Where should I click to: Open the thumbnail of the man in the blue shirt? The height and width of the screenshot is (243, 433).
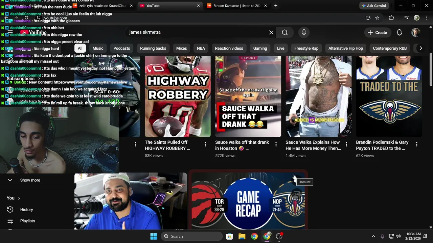[x=131, y=201]
